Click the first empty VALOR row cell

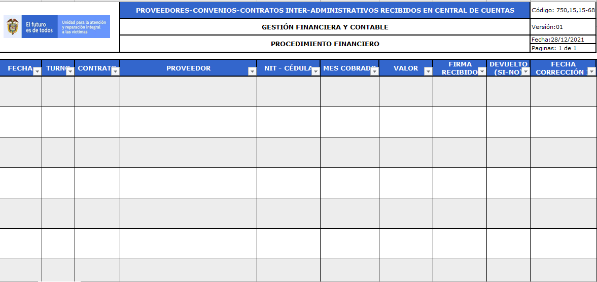click(x=406, y=91)
